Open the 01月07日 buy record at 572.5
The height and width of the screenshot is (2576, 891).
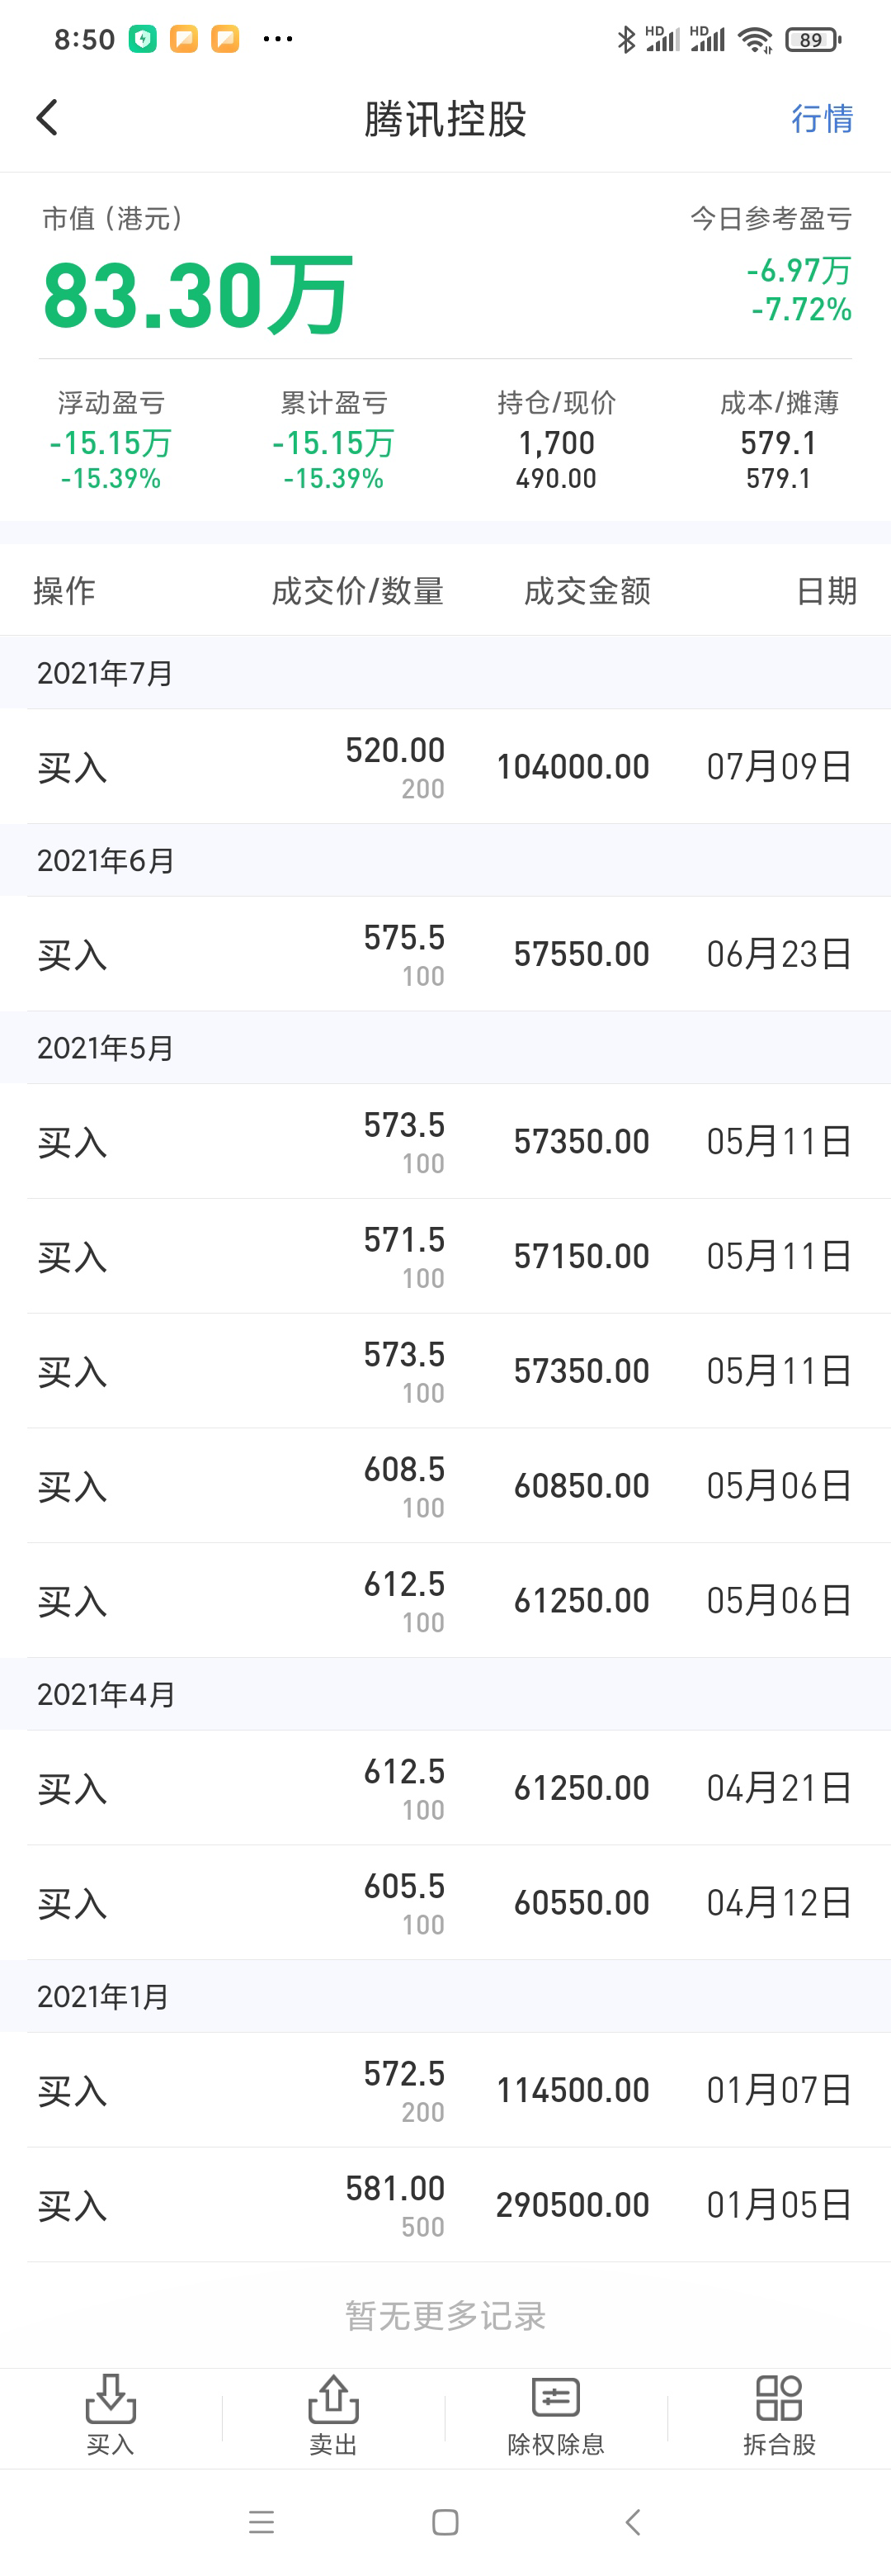coord(445,2090)
